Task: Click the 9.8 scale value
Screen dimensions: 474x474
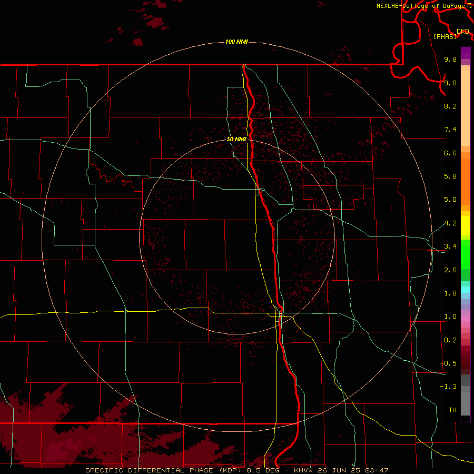Action: 450,59
